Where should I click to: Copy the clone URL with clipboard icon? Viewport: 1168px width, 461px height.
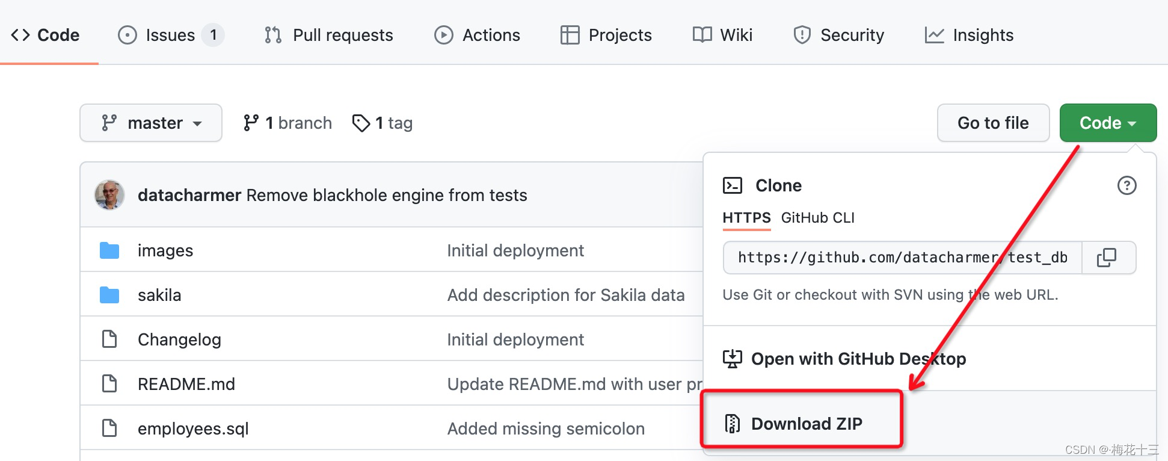click(x=1107, y=258)
